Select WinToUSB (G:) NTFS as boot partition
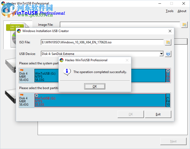Image resolution: width=190 pixels, height=149 pixels. (100, 100)
